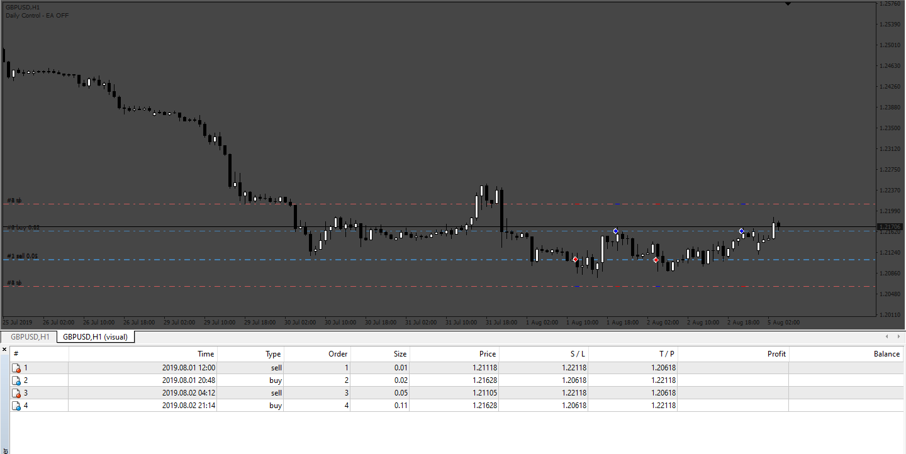Click blue buy arrow near 2 Aug 21:14
The height and width of the screenshot is (454, 906).
742,231
